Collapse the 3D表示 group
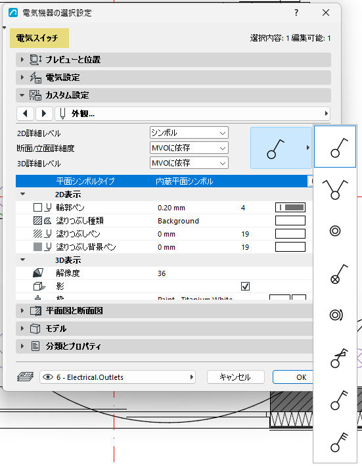362x466 pixels. click(22, 260)
